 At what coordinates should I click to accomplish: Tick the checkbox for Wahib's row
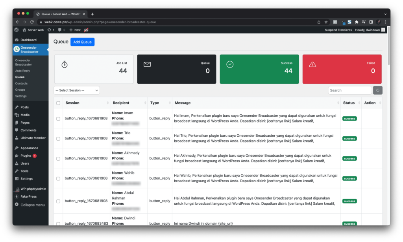click(58, 178)
